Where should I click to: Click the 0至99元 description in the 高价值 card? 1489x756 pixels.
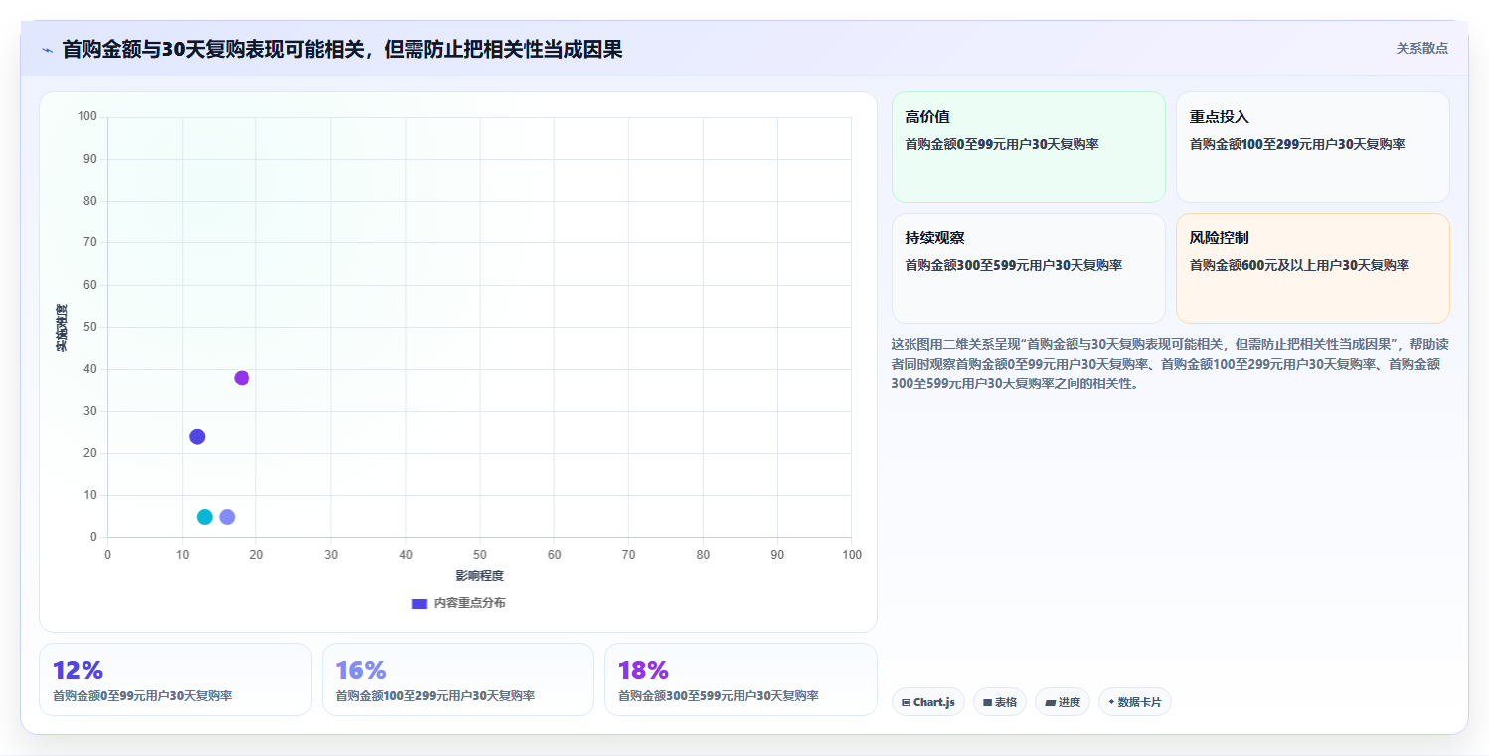1002,144
